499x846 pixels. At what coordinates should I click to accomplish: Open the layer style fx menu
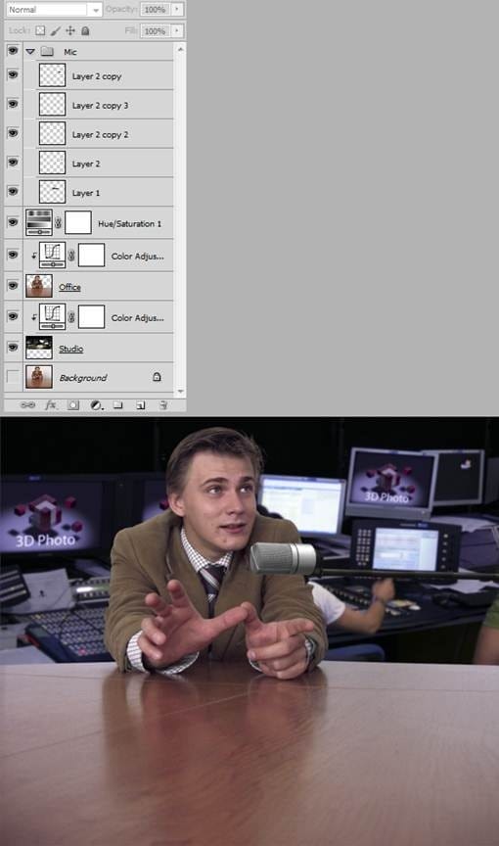[x=51, y=405]
